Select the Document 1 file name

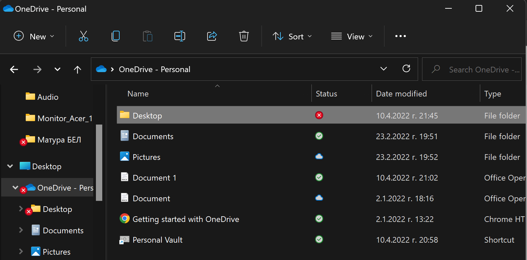[x=154, y=178]
